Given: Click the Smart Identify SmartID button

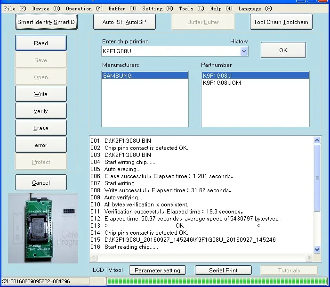Looking at the screenshot, I should (x=46, y=22).
